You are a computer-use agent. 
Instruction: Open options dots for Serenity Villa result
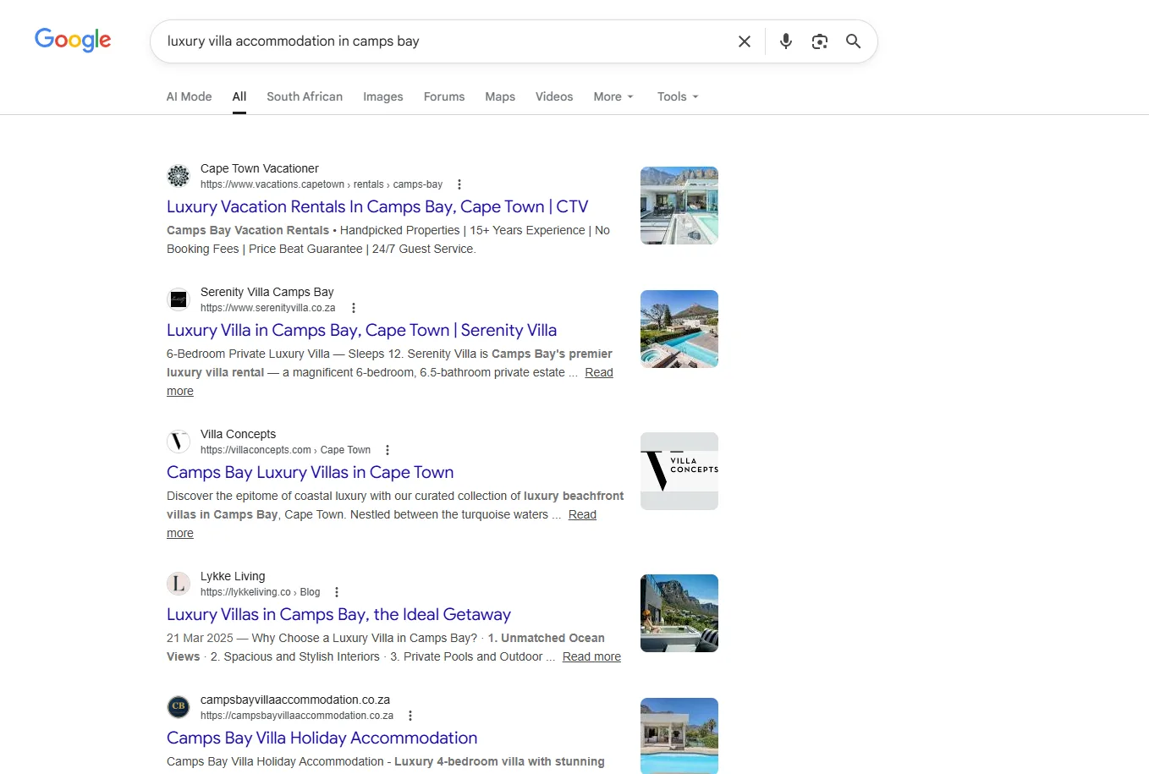coord(354,308)
